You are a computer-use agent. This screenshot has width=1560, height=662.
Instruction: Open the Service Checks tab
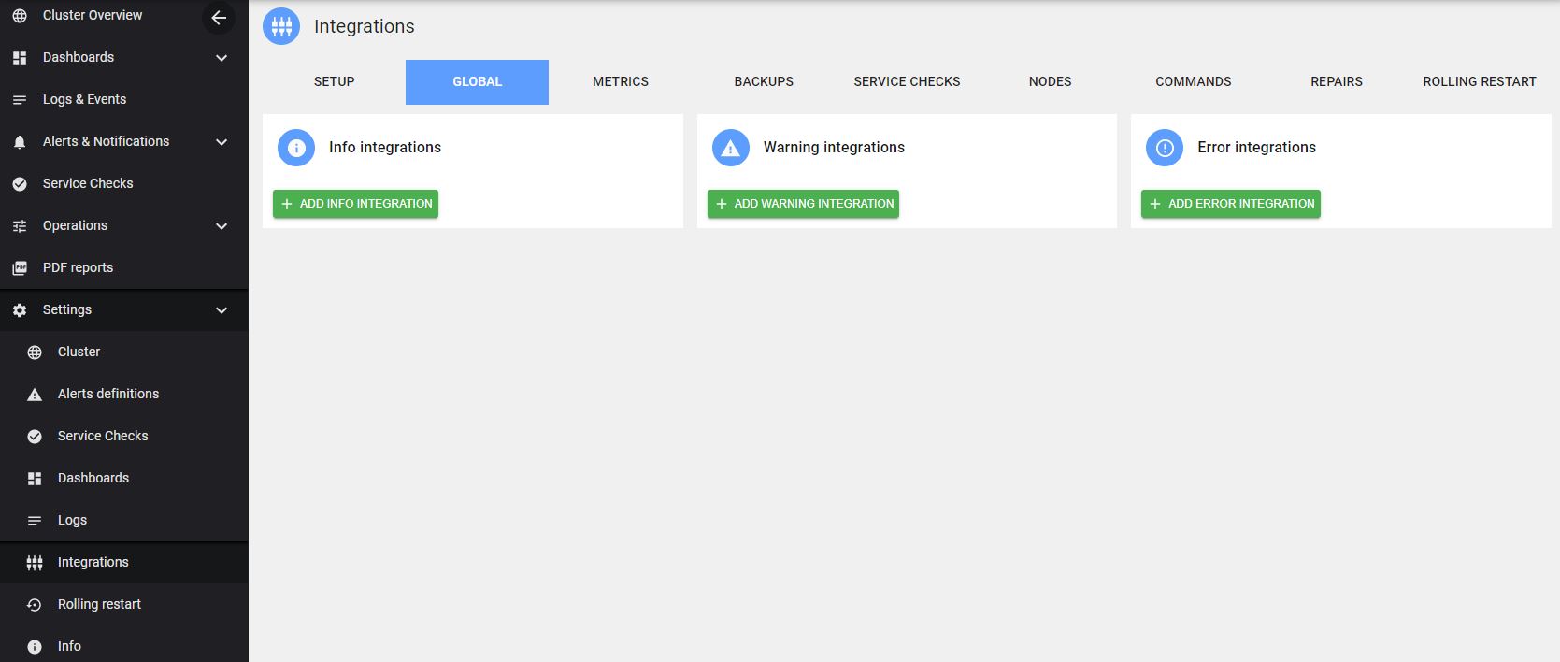point(907,82)
